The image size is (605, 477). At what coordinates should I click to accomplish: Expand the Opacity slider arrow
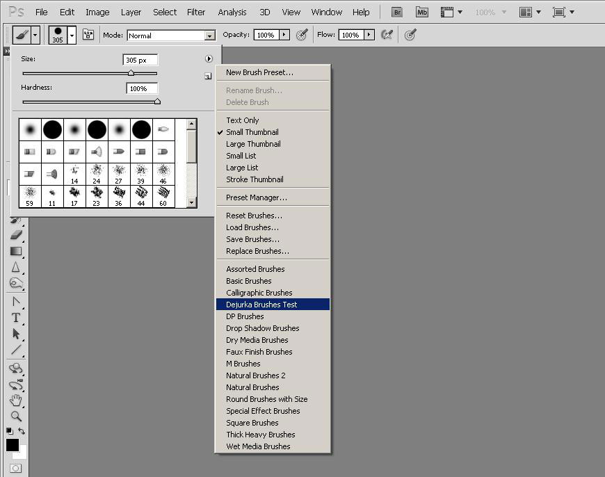[x=284, y=35]
